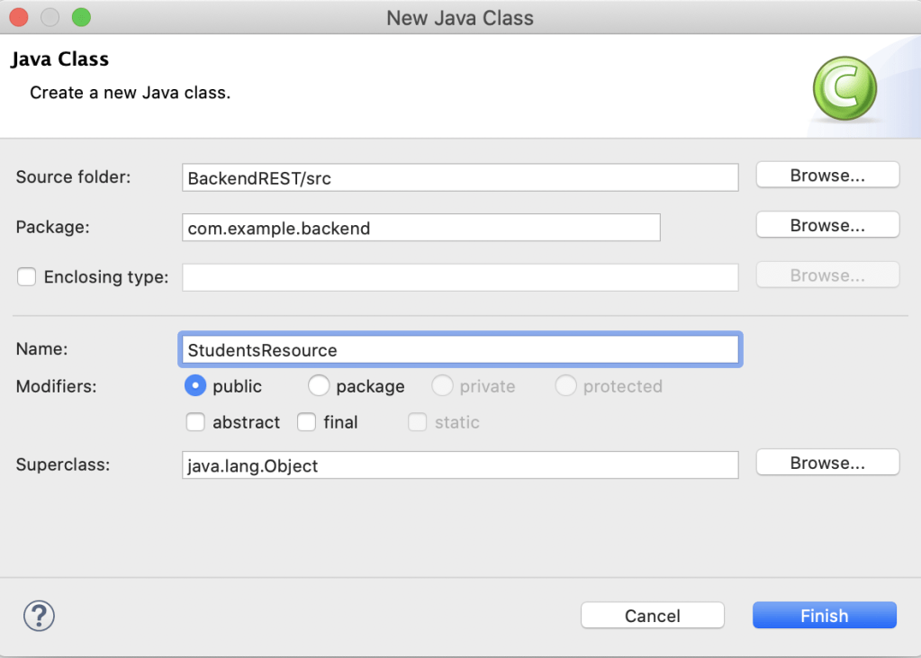The width and height of the screenshot is (921, 658).
Task: Browse for the Package
Action: click(827, 225)
